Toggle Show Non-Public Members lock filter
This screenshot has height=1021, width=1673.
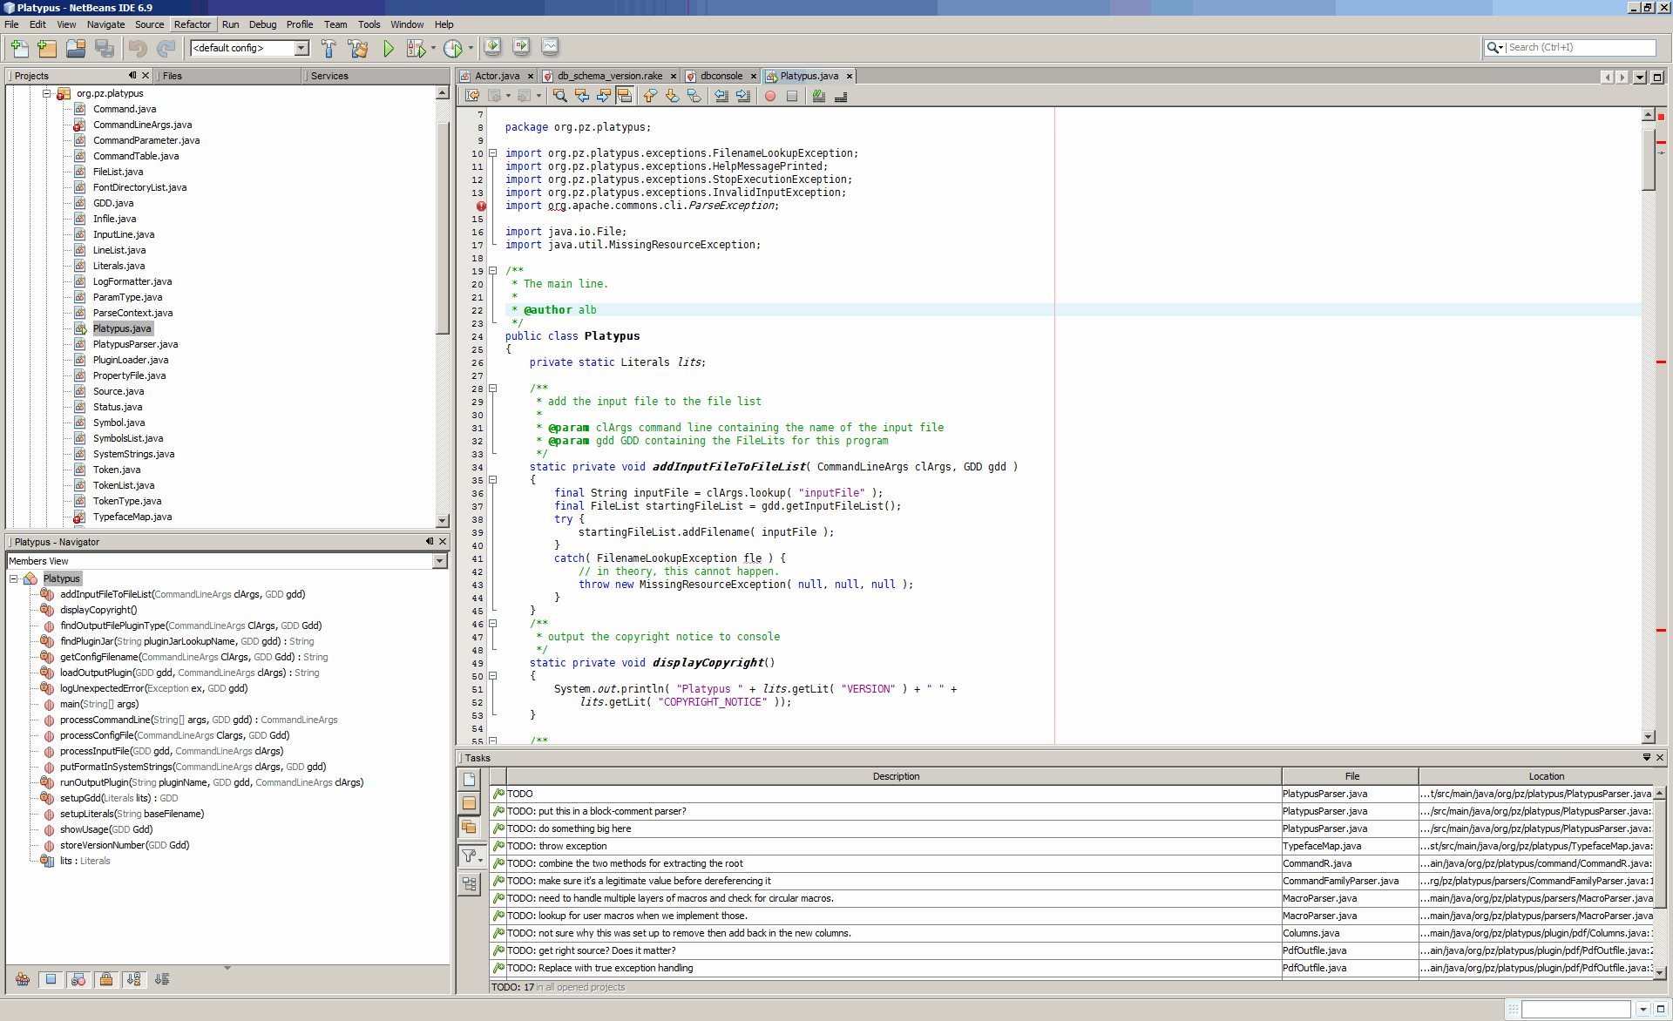tap(106, 979)
